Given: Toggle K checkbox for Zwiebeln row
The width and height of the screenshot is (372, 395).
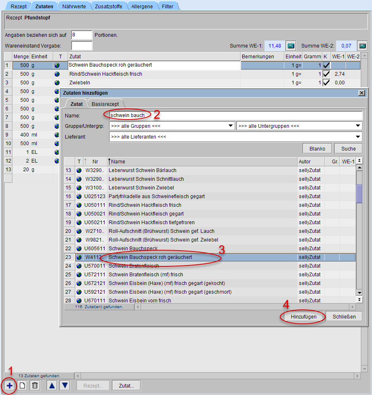Looking at the screenshot, I should (x=326, y=83).
